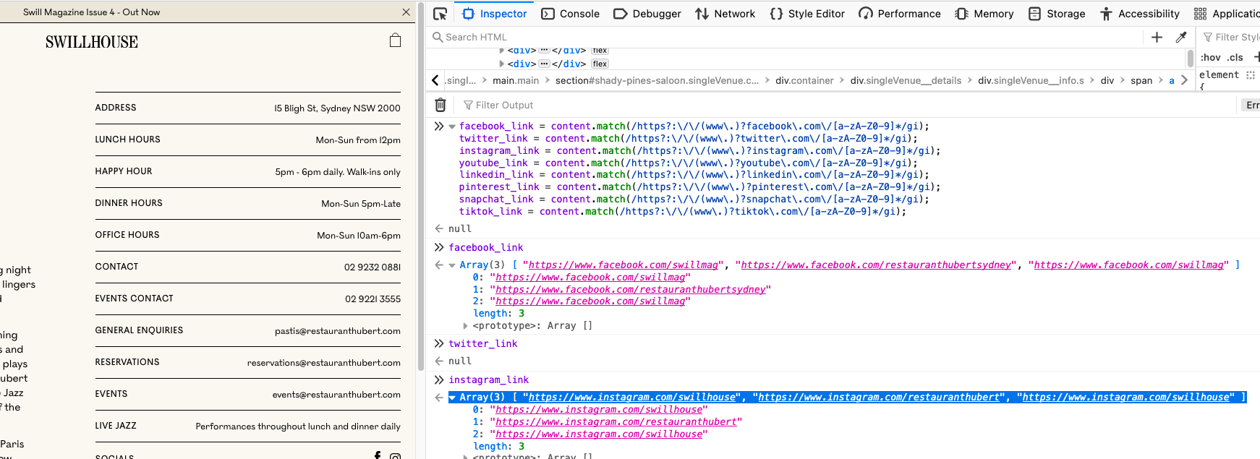The height and width of the screenshot is (459, 1260).
Task: Toggle the flex badge on the lower div row
Action: point(600,64)
